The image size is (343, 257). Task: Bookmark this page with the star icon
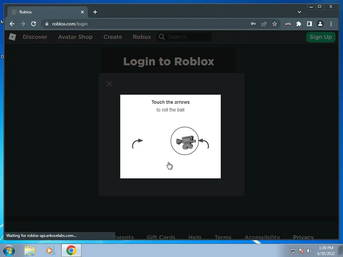pos(275,24)
